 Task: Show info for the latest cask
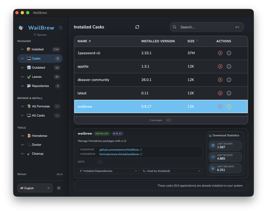[229, 93]
